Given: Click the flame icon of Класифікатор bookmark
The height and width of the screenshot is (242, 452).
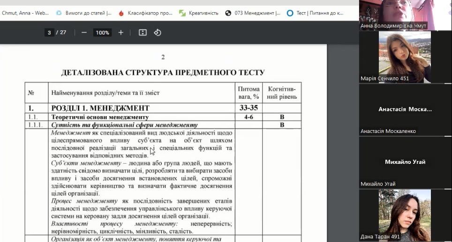Looking at the screenshot, I should pyautogui.click(x=121, y=13).
